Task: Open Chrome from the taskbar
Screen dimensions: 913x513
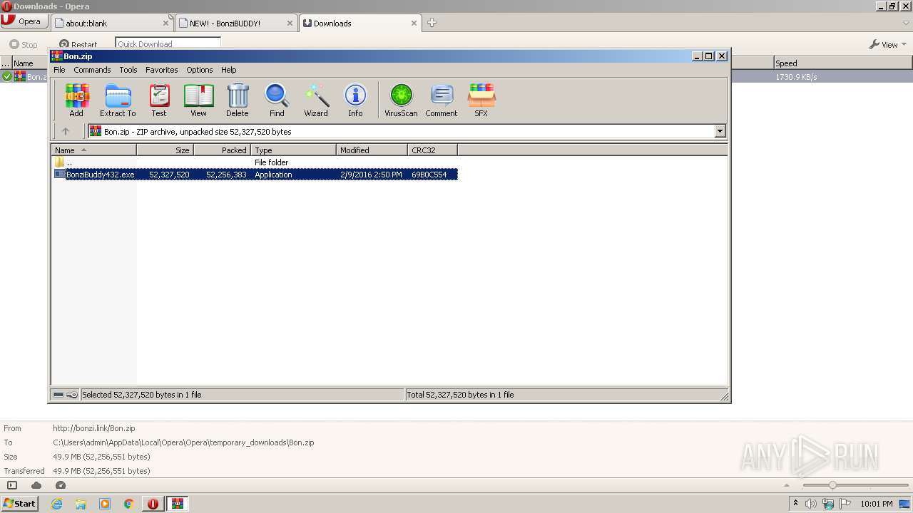Action: pyautogui.click(x=129, y=504)
